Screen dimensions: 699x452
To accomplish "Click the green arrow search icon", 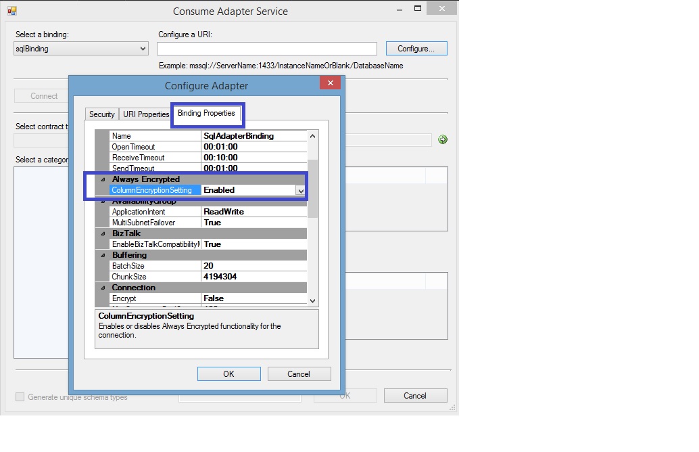I will 443,139.
